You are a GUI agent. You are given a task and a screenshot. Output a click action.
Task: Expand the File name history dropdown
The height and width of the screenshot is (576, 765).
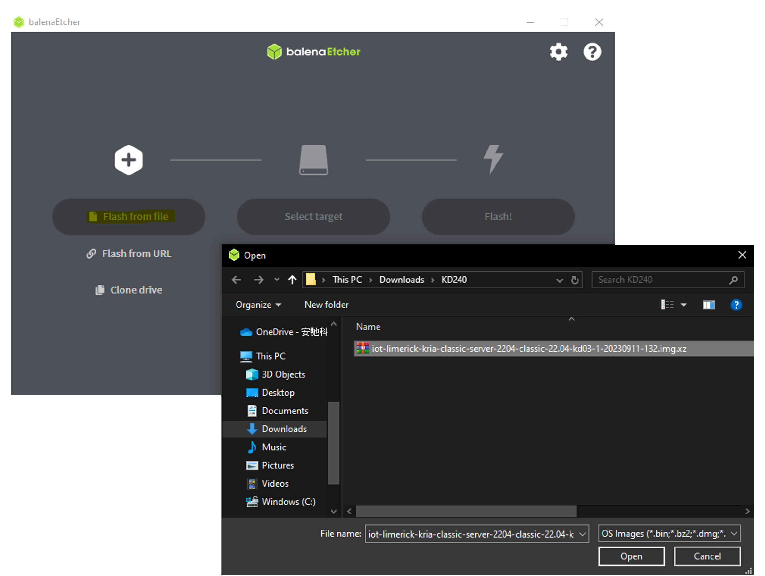point(582,534)
